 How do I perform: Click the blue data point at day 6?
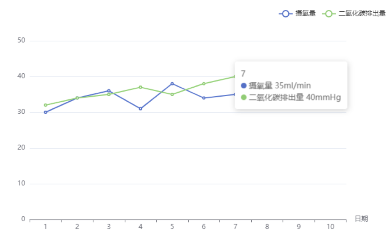pyautogui.click(x=204, y=98)
